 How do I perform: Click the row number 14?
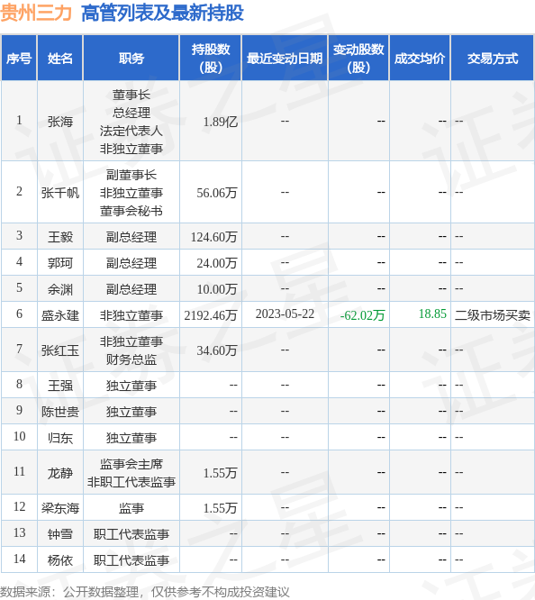pos(19,559)
